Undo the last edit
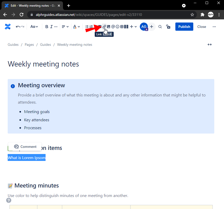The width and height of the screenshot is (224, 209). (18, 27)
